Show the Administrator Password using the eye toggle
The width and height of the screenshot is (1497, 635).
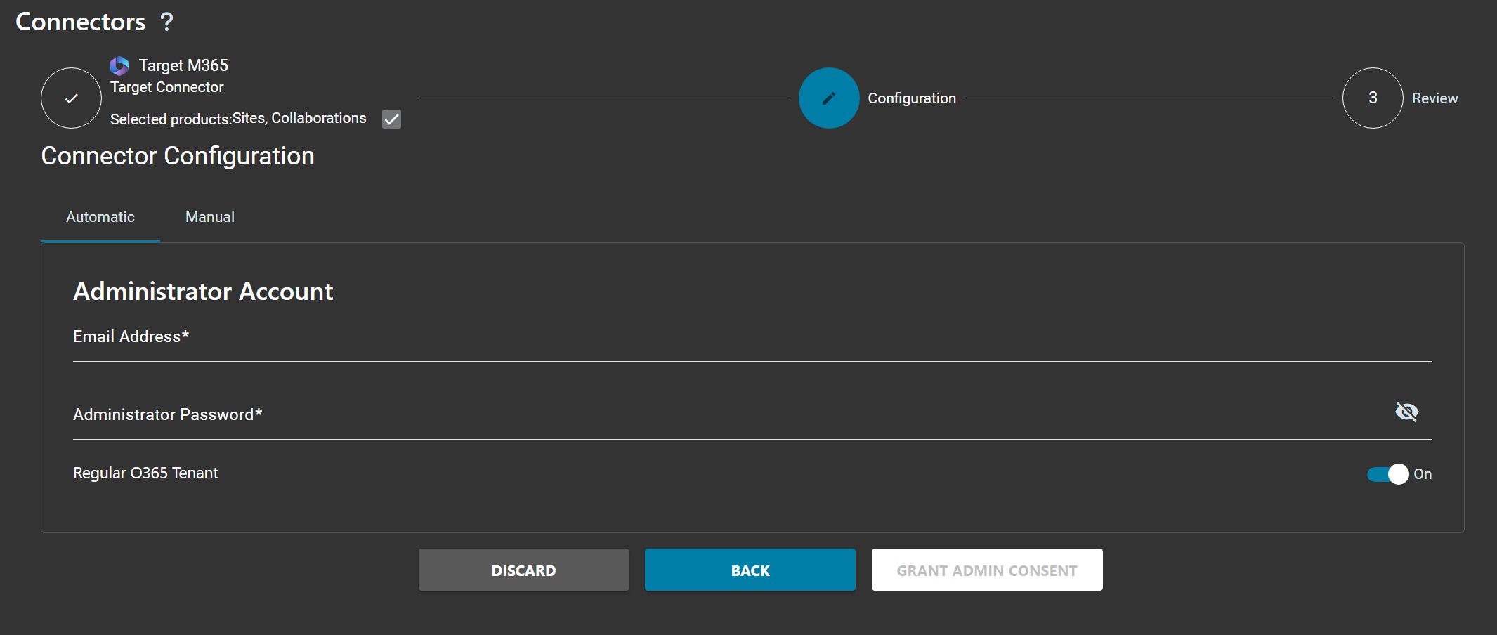point(1406,412)
